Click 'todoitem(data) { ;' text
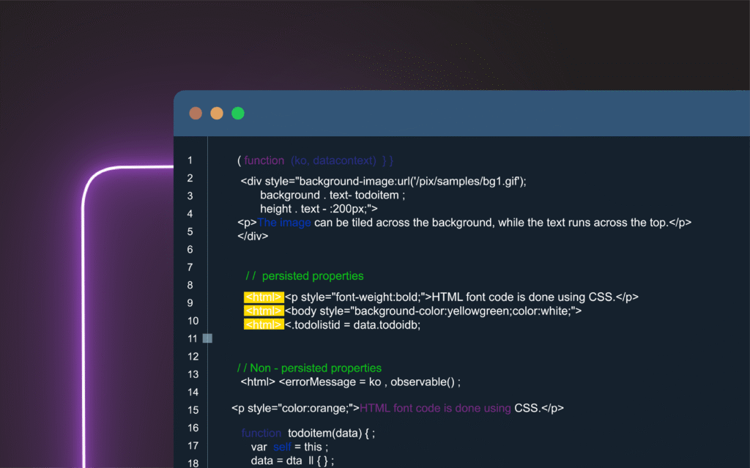The height and width of the screenshot is (468, 750). 332,433
